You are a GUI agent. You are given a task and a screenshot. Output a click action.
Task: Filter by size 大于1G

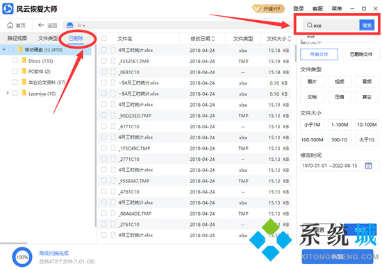[x=367, y=140]
